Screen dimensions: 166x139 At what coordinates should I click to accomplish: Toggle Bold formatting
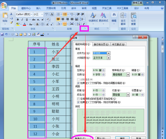tap(18, 19)
